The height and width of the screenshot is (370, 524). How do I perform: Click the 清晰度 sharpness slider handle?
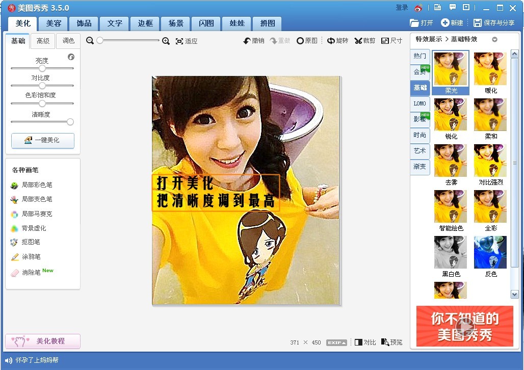(70, 122)
